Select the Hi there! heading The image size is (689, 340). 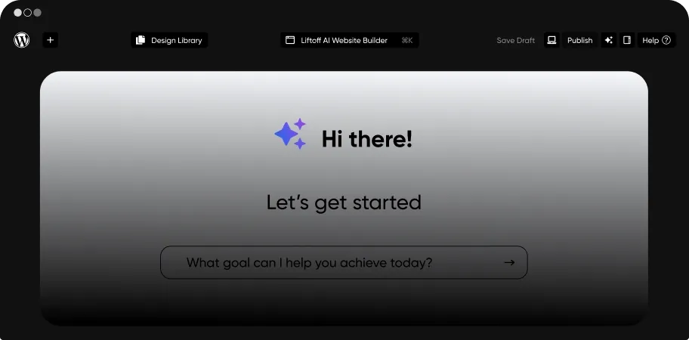(x=366, y=139)
